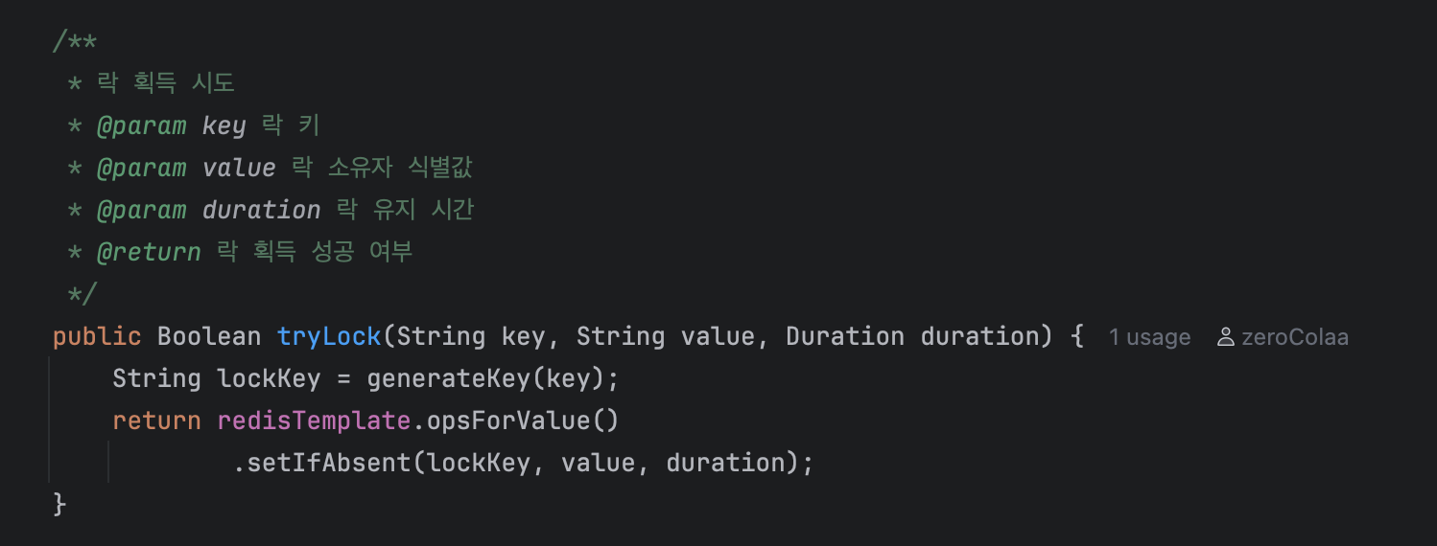The width and height of the screenshot is (1437, 546).
Task: Click the @param duration Javadoc tag
Action: (208, 211)
